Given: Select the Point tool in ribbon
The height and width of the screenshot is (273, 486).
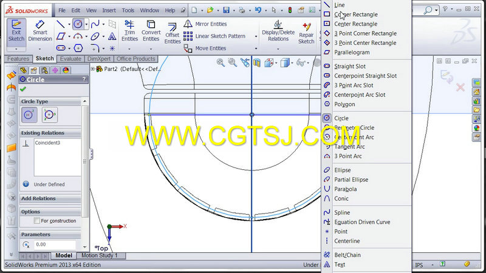Looking at the screenshot, I should pyautogui.click(x=112, y=49).
